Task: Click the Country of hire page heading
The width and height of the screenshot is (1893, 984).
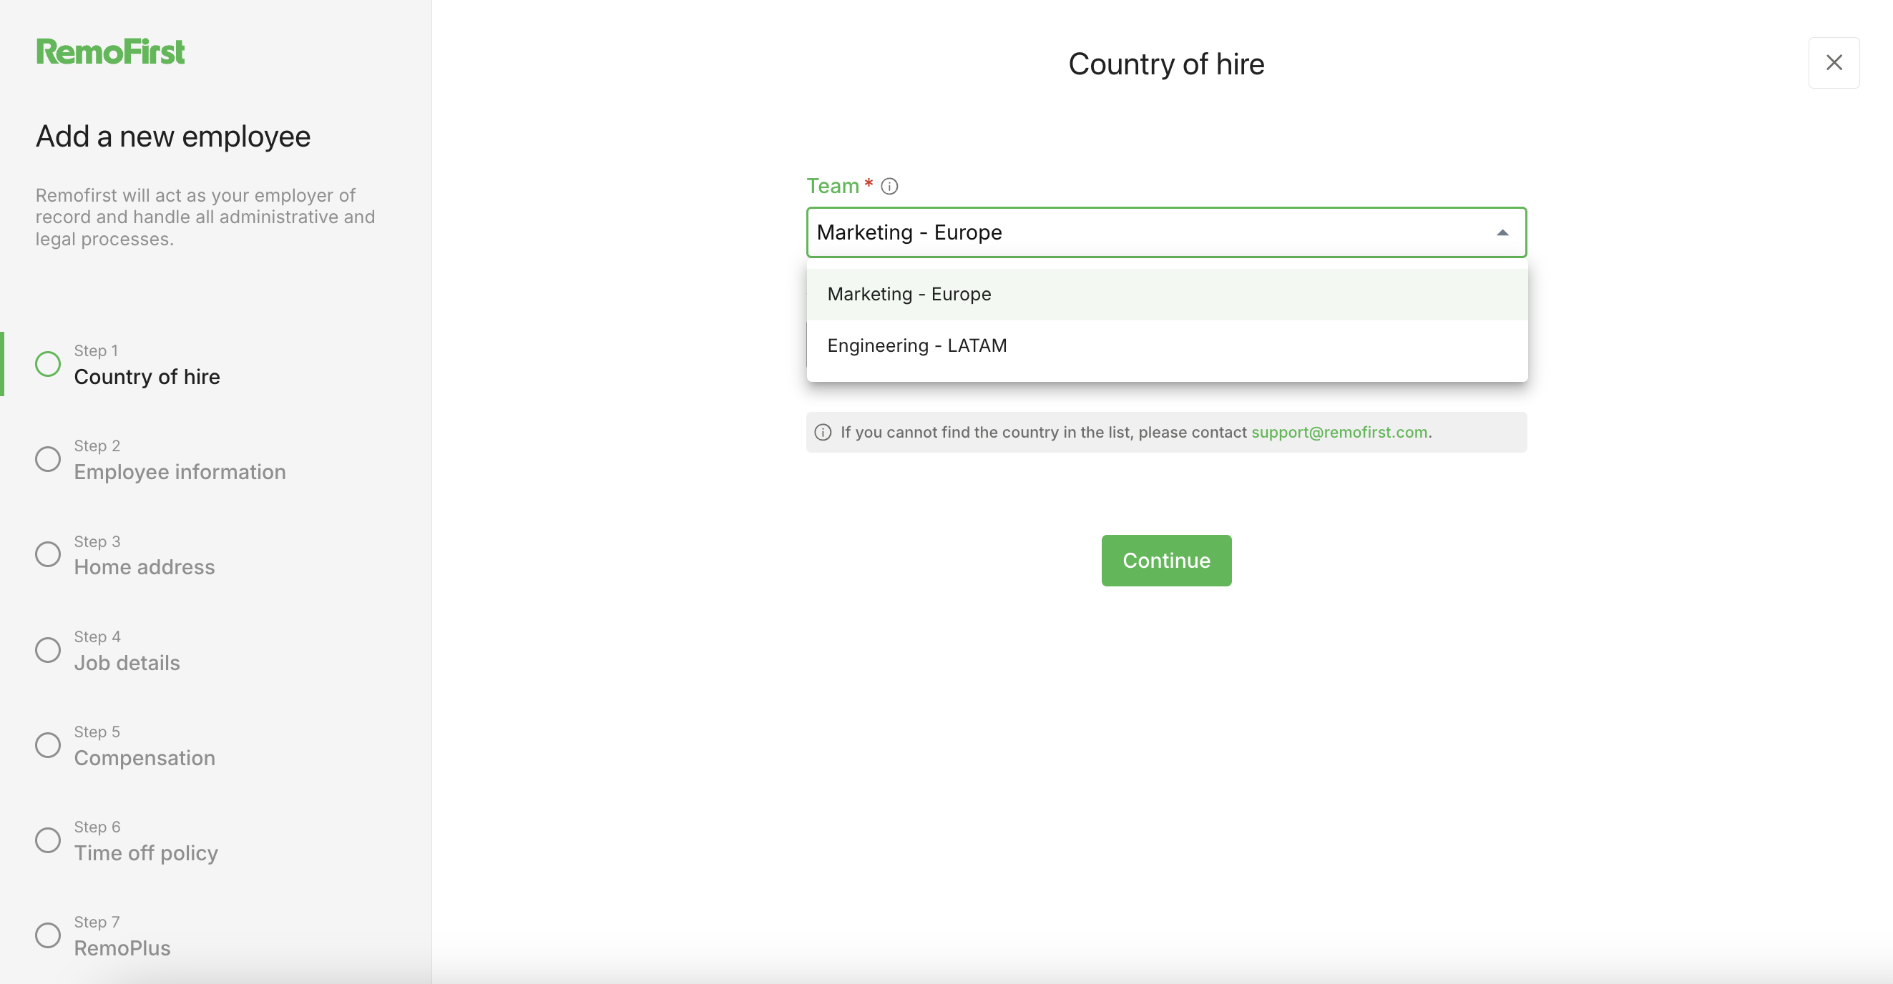Action: pos(1166,64)
